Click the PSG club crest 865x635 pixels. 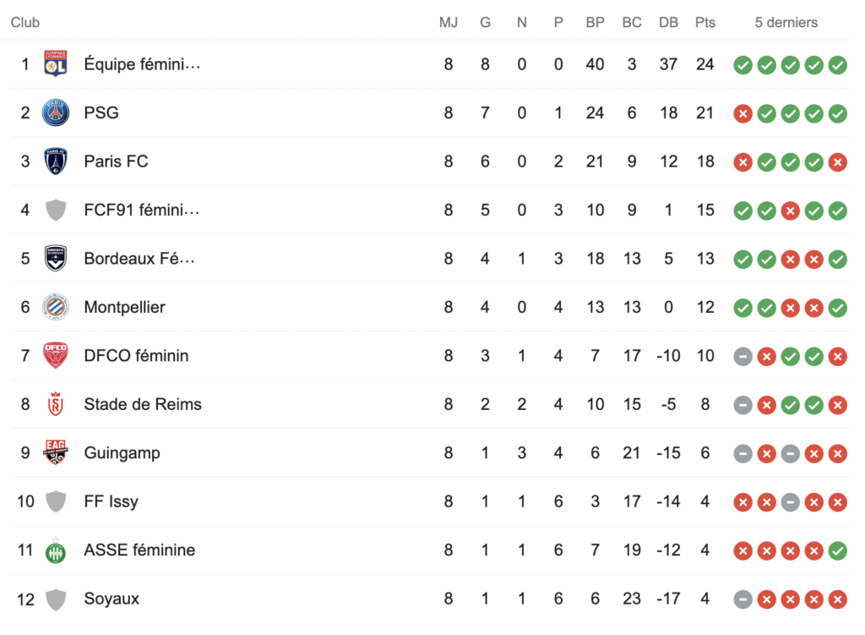[x=56, y=112]
